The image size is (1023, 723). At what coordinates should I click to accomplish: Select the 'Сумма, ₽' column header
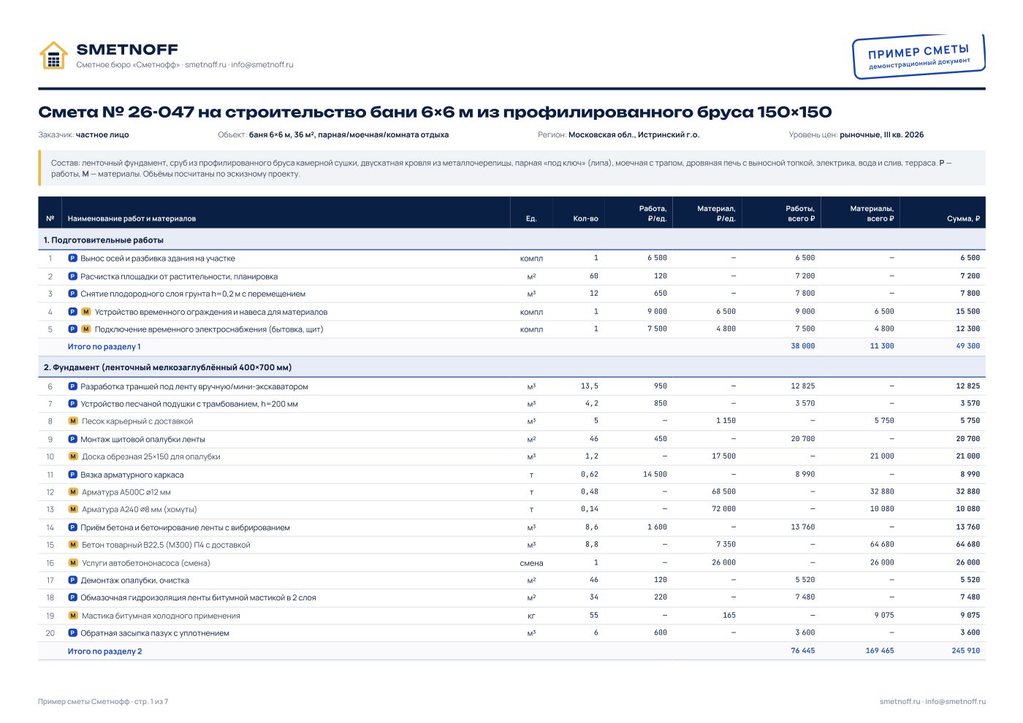[x=963, y=218]
